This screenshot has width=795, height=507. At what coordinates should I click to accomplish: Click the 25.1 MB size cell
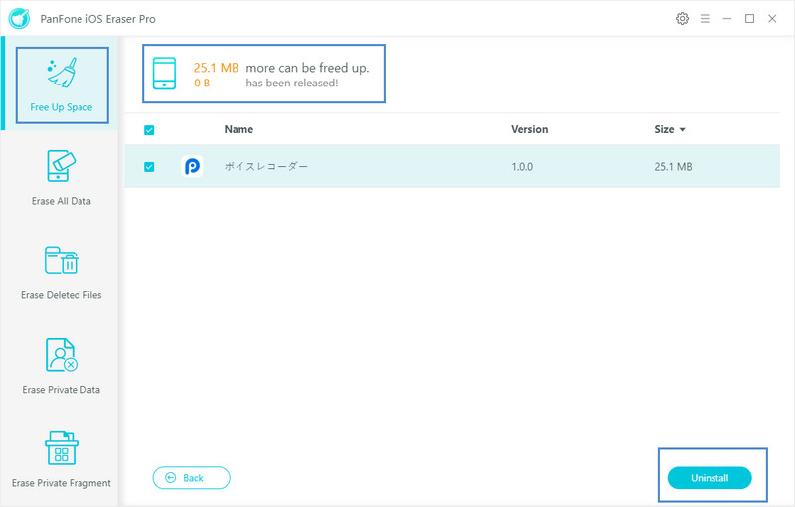tap(673, 167)
